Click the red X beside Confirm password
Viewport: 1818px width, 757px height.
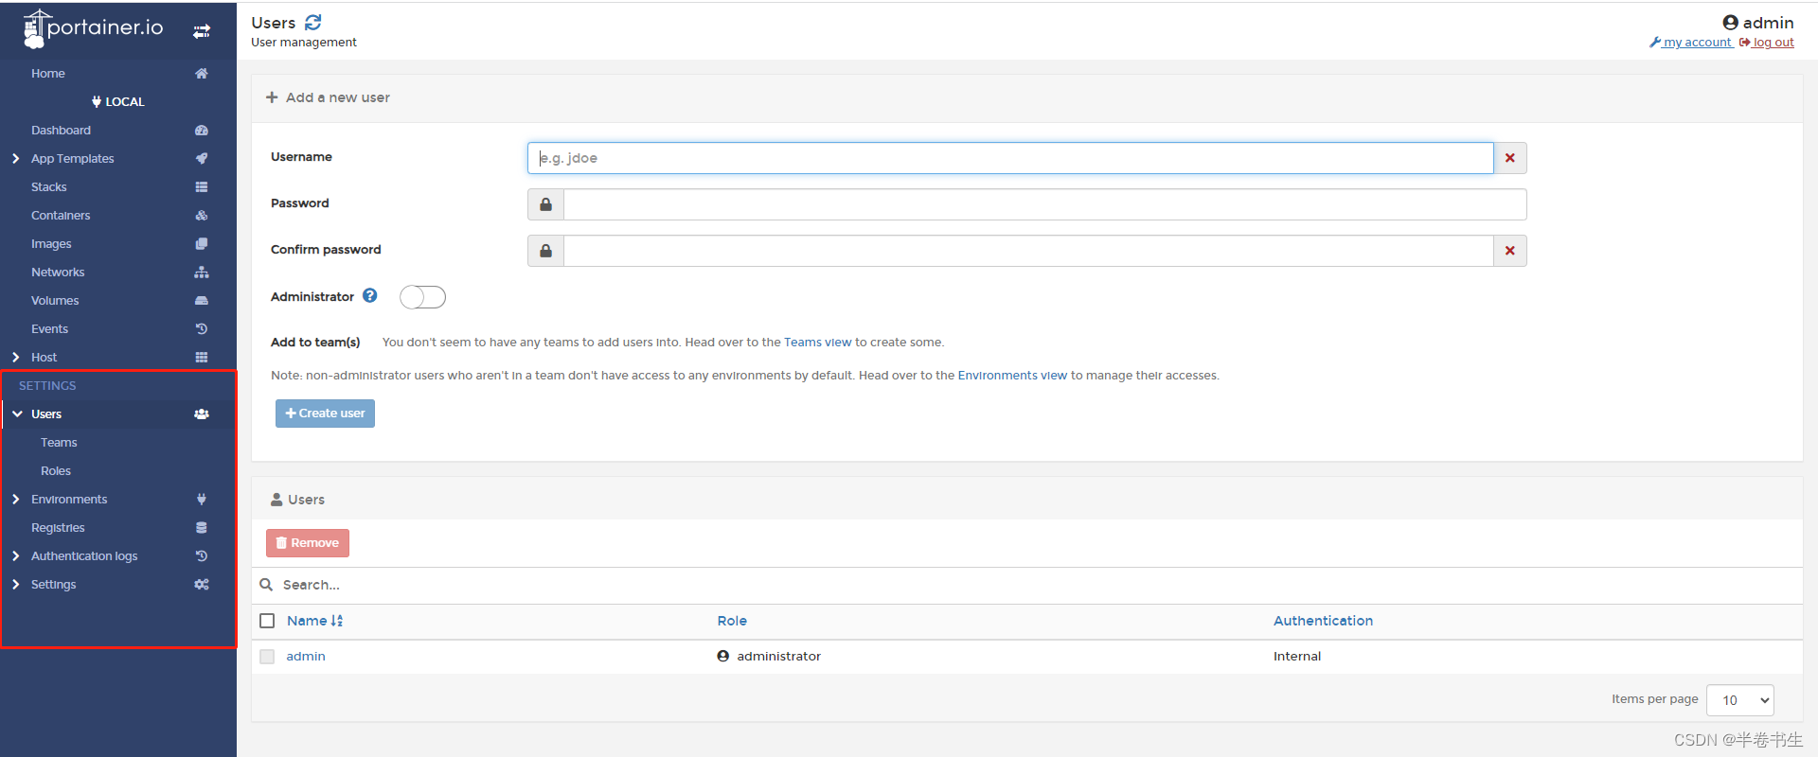1510,251
